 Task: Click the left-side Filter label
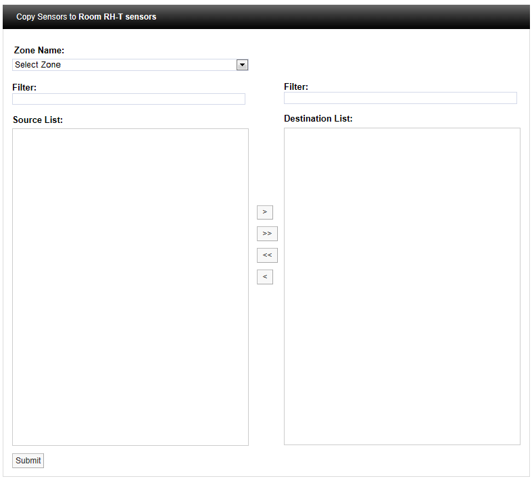pos(24,88)
